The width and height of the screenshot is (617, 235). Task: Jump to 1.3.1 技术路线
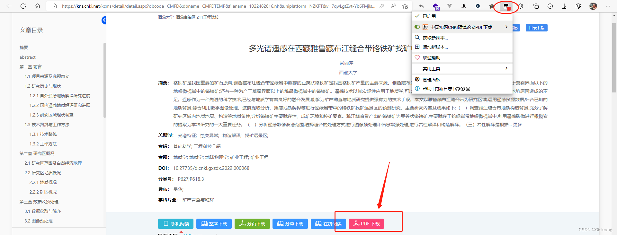pyautogui.click(x=43, y=134)
